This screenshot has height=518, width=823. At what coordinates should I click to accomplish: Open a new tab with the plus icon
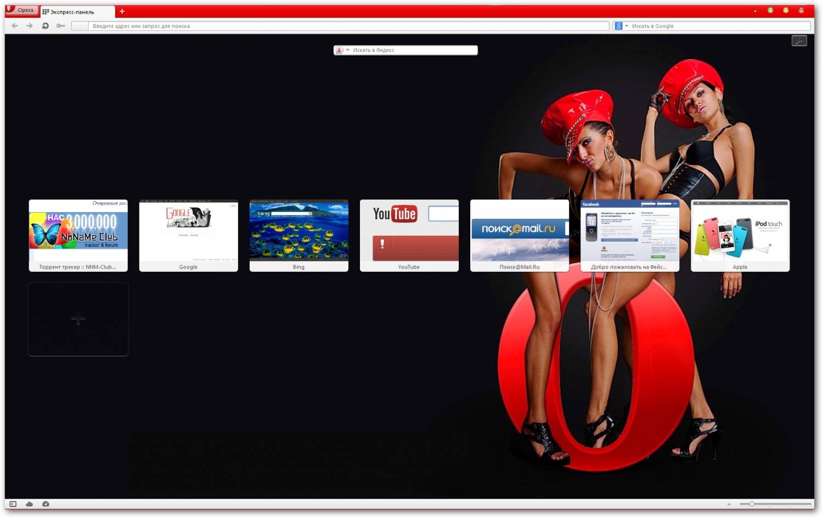tap(122, 12)
